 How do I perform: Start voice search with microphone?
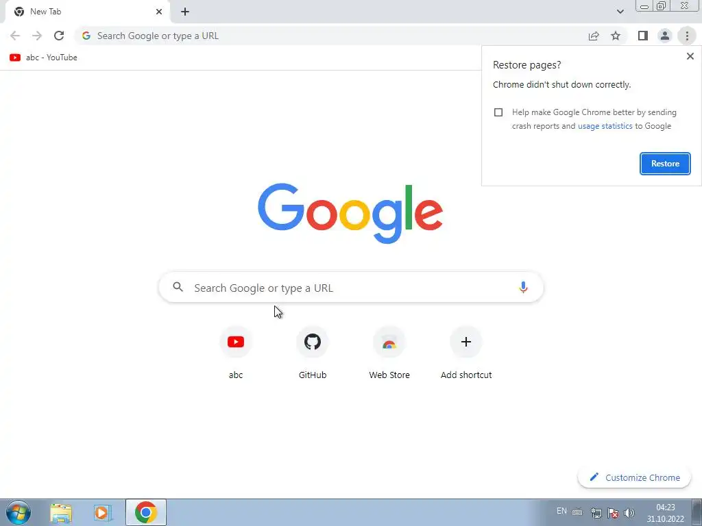(523, 287)
